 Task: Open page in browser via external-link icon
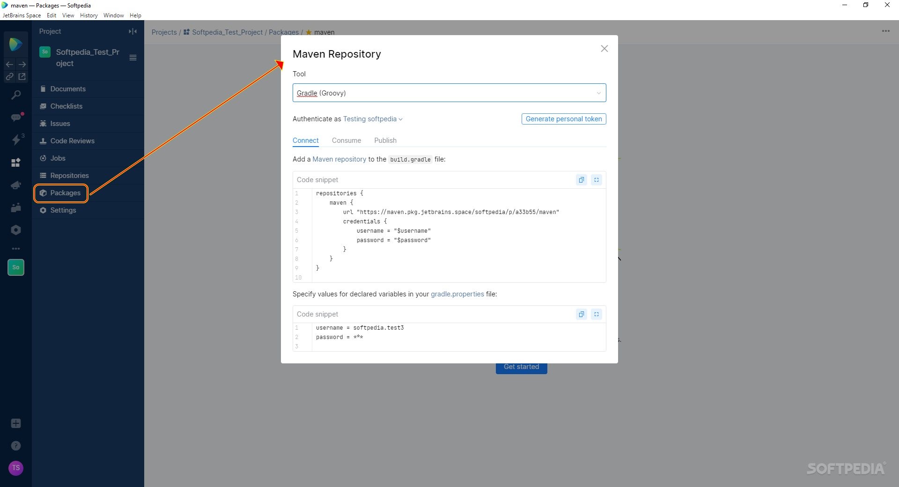22,76
